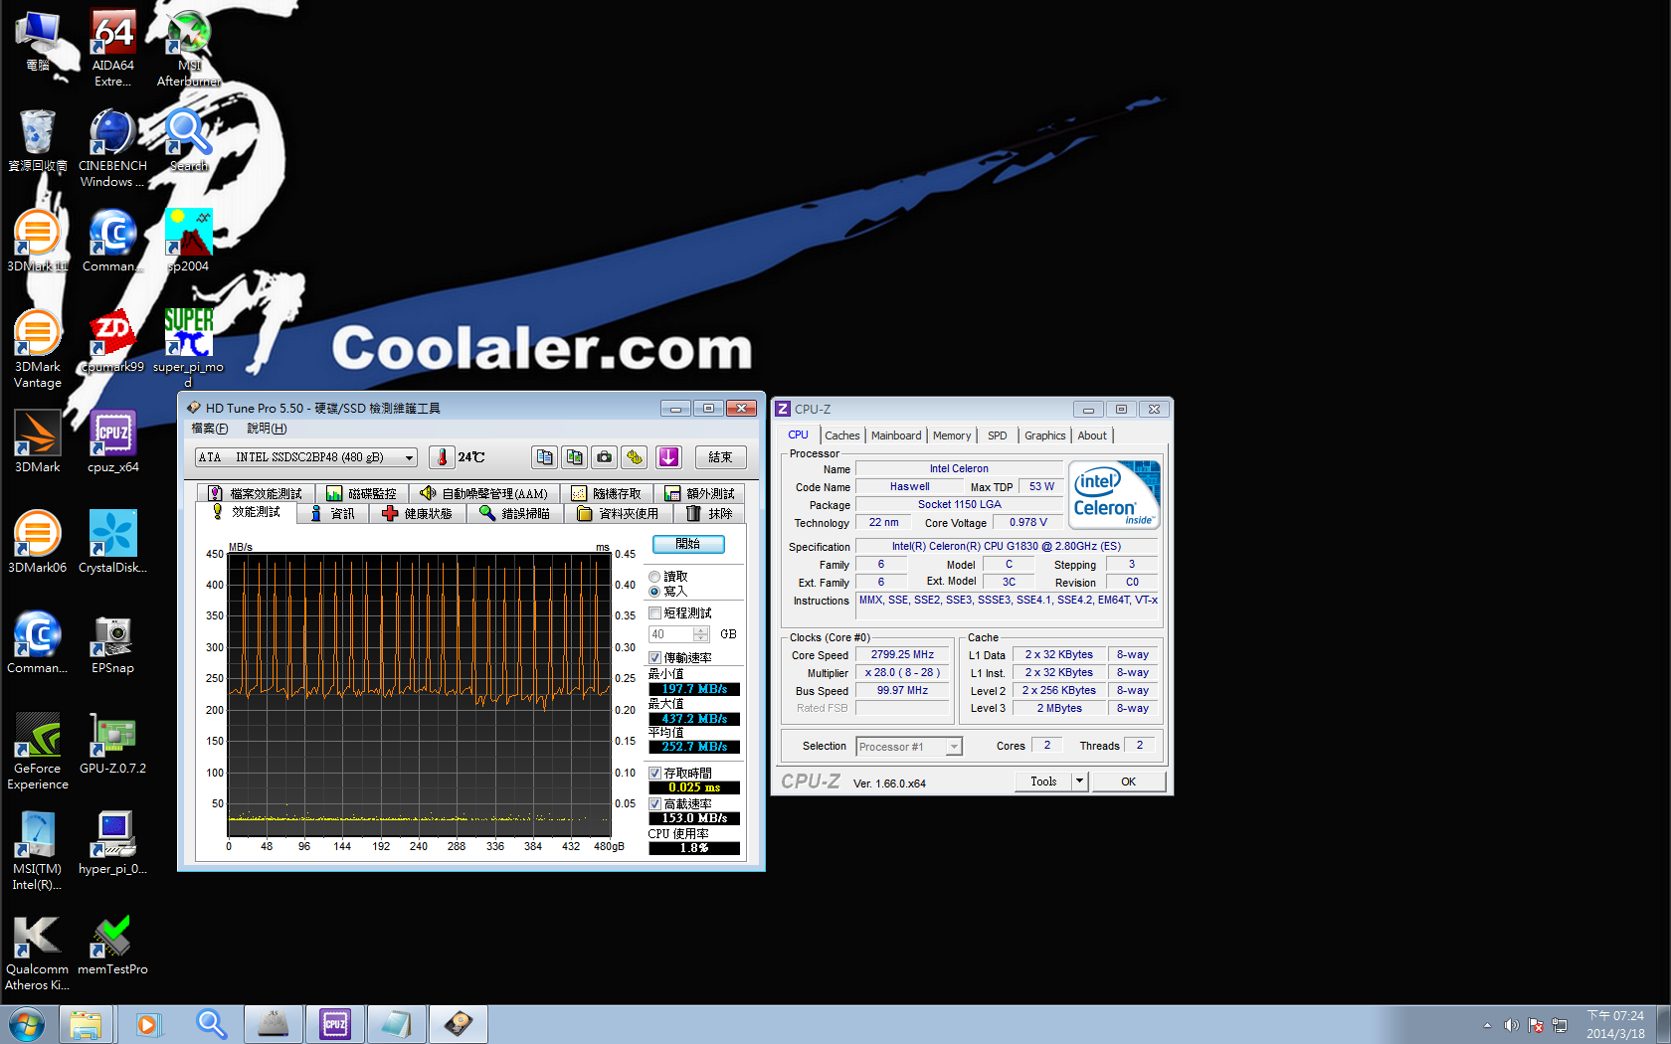Open GeForce Experience shortcut
The height and width of the screenshot is (1044, 1671).
(x=38, y=751)
